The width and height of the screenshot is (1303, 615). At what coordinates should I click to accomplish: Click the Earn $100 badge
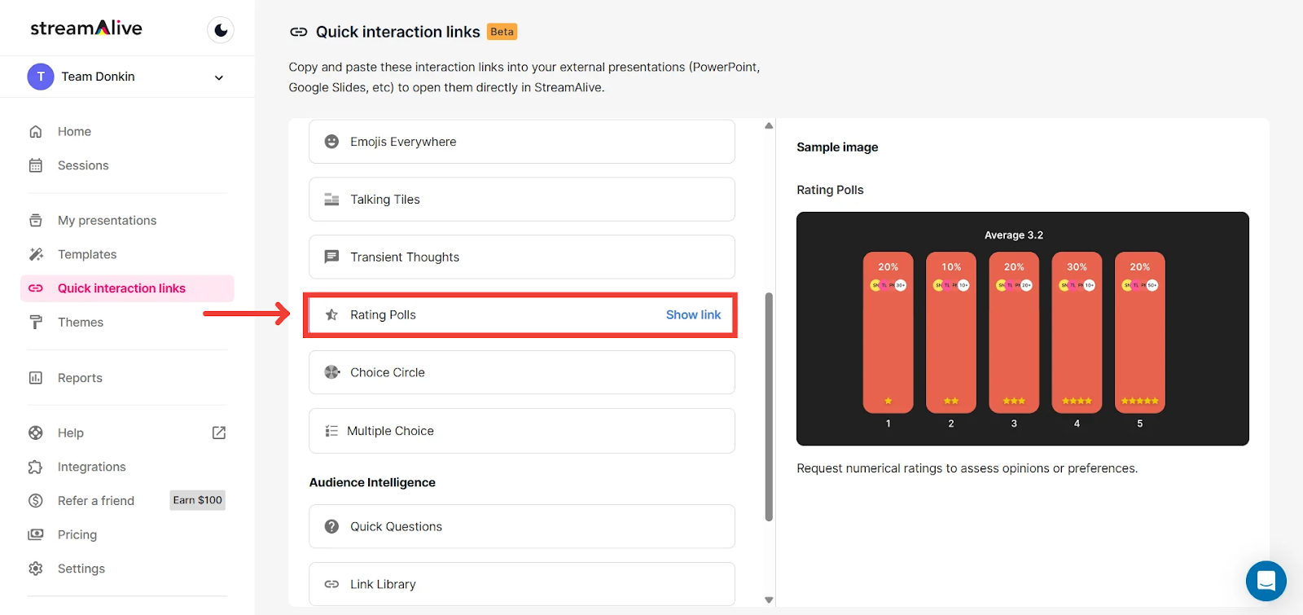pyautogui.click(x=197, y=500)
